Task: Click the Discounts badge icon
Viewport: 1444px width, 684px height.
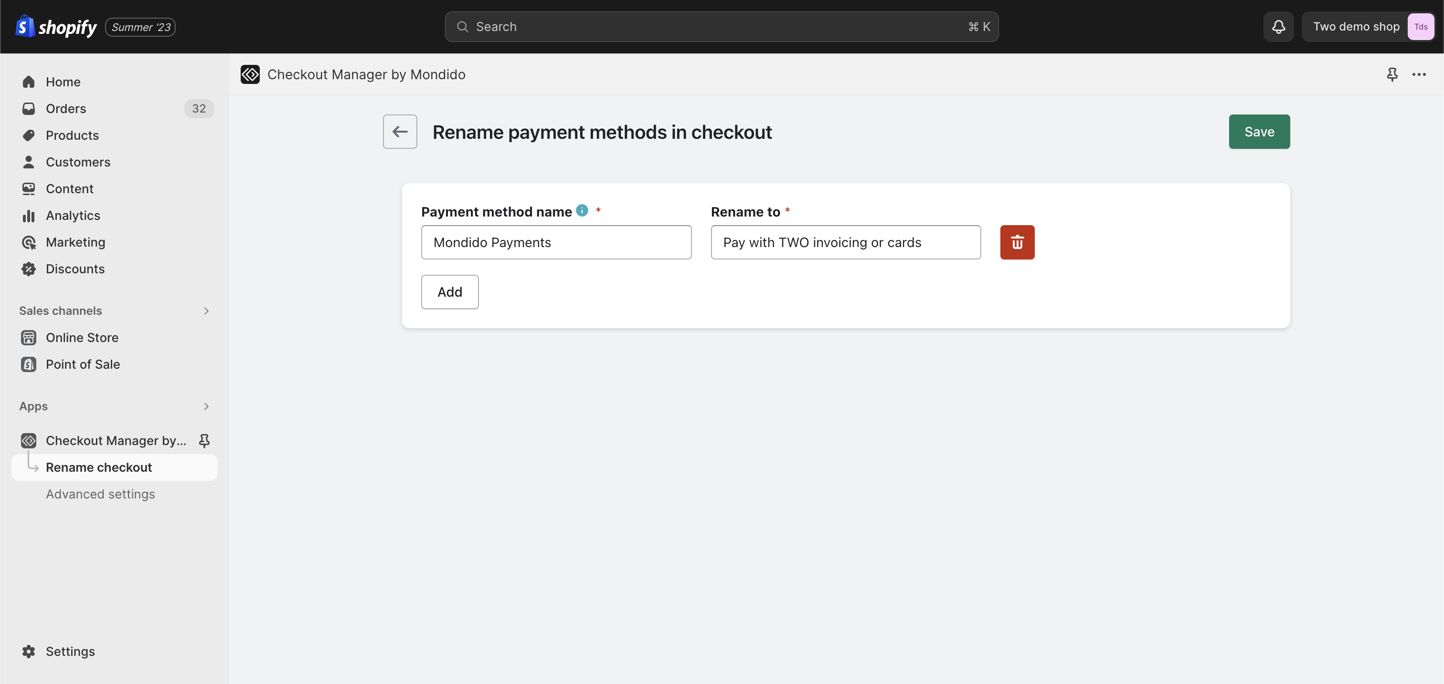Action: (x=29, y=269)
